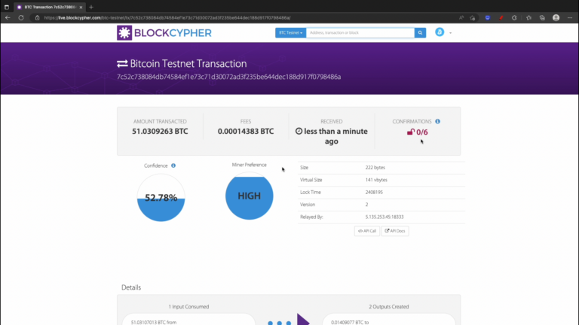This screenshot has width=579, height=325.
Task: Click the 222 bytes size value
Action: coord(375,167)
